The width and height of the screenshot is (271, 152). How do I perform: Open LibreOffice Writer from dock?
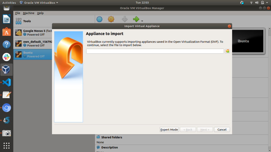7,19
